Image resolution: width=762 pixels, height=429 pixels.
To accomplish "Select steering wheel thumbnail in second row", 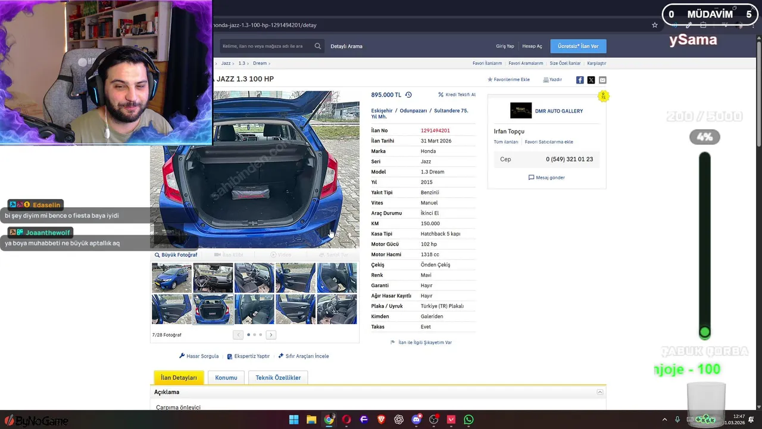I will click(337, 309).
